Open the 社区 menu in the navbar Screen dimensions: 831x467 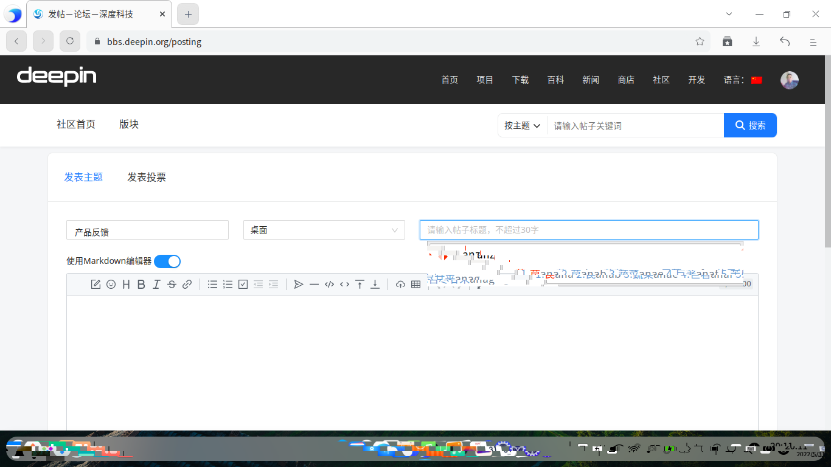661,80
